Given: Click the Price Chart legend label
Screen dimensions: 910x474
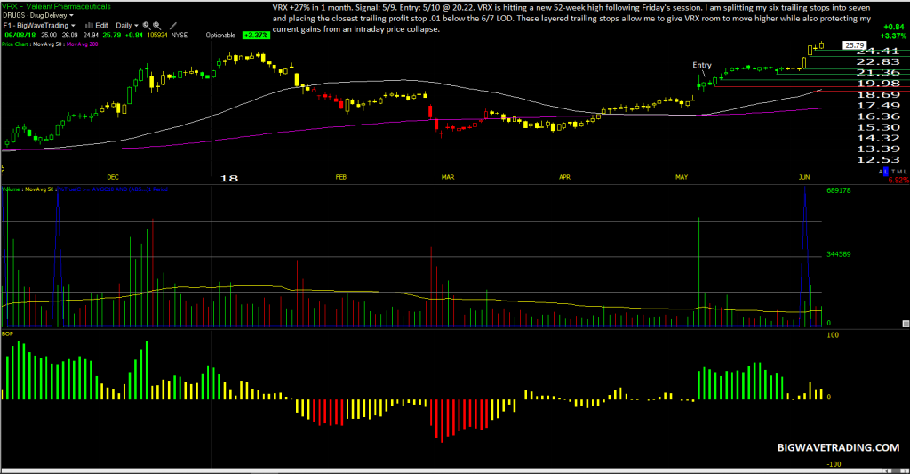Looking at the screenshot, I should (14, 44).
